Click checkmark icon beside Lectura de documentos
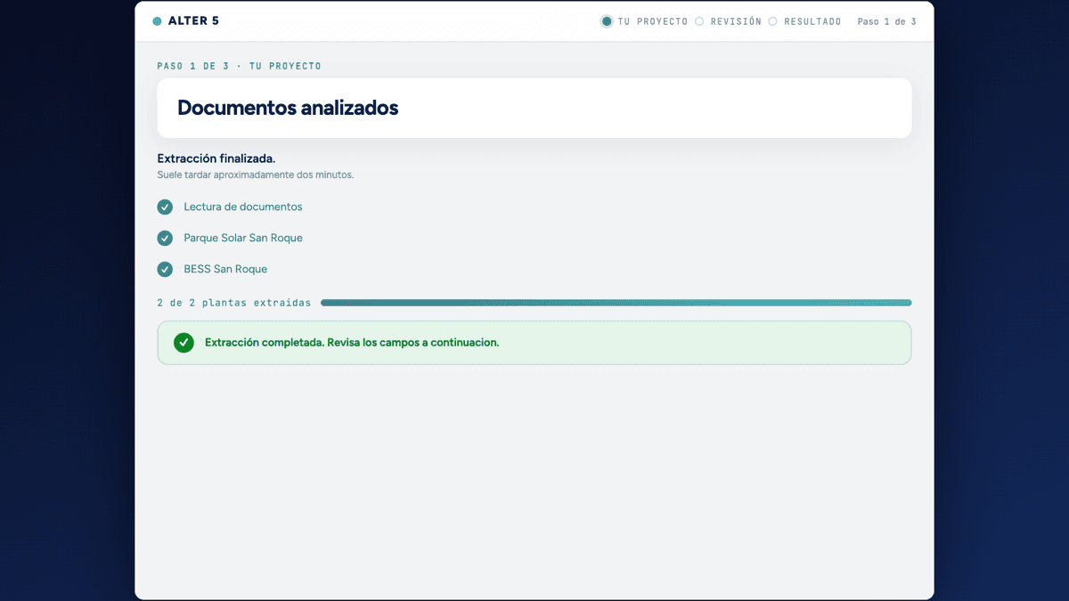Screen dimensions: 1069x601 pyautogui.click(x=165, y=207)
